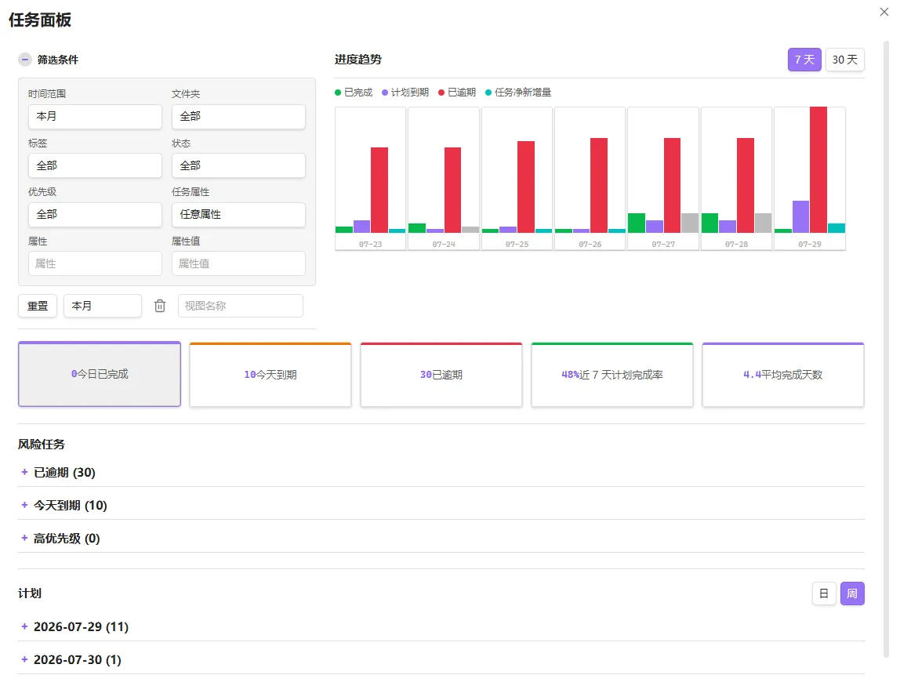Screen dimensions: 900x686
Task: Click the 07-26 chart column label
Action: pyautogui.click(x=590, y=245)
